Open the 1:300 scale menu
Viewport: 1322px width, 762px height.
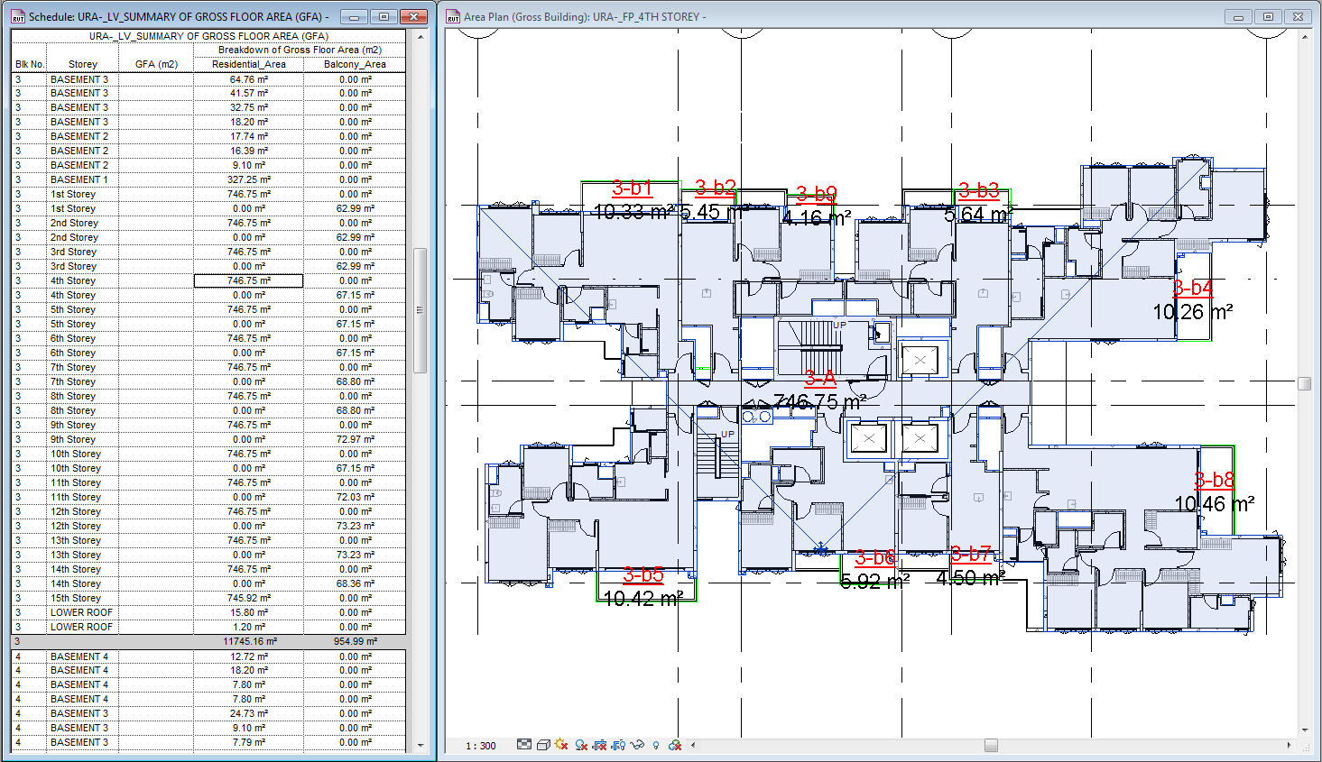coord(478,745)
